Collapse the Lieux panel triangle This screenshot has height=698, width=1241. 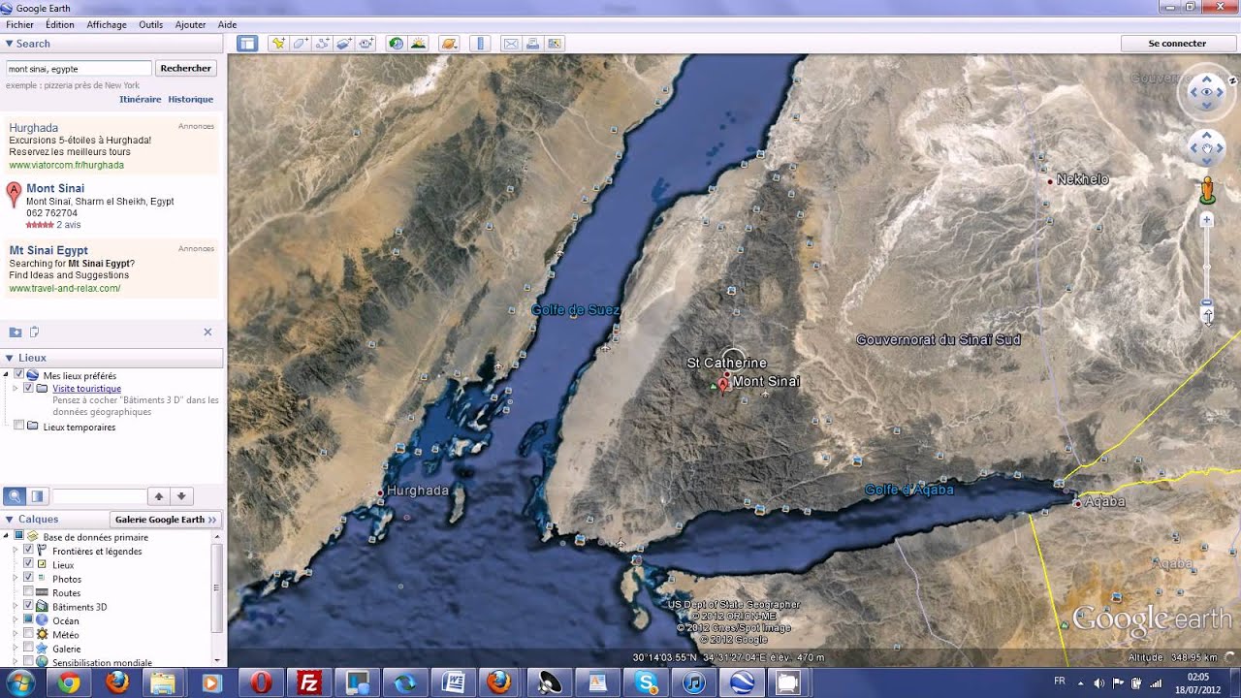(x=9, y=358)
